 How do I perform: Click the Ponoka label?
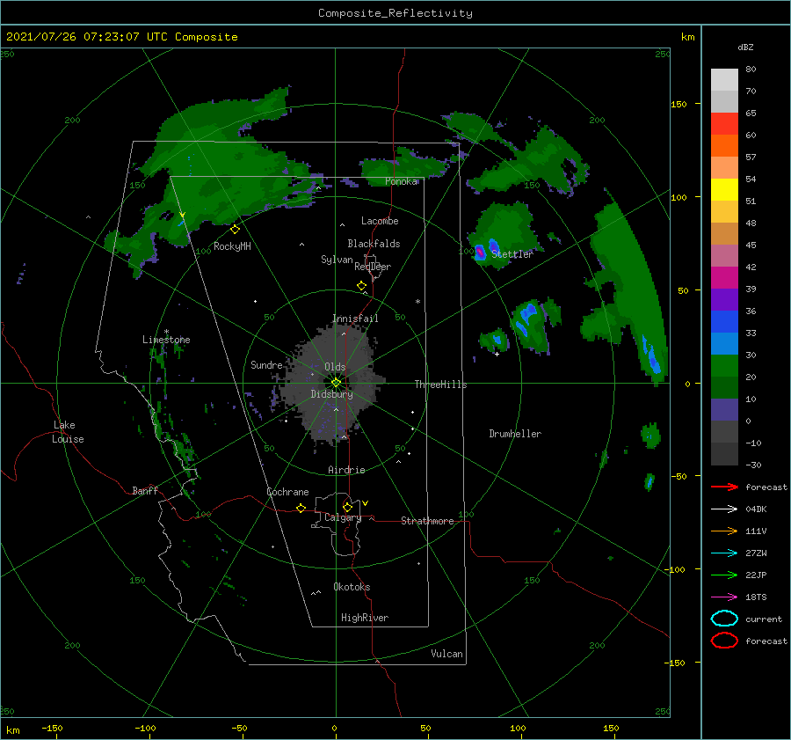[401, 181]
